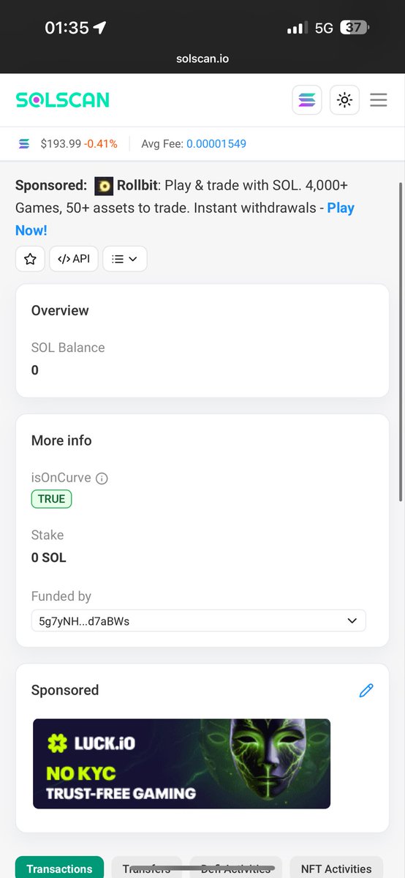Screen dimensions: 405x878
Task: Click the $193.99 SOL price text
Action: [61, 143]
